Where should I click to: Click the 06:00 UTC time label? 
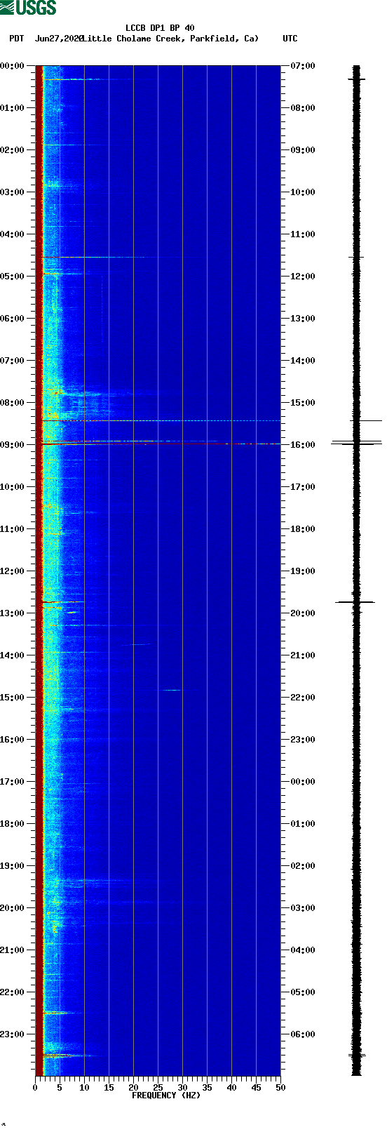(303, 1034)
